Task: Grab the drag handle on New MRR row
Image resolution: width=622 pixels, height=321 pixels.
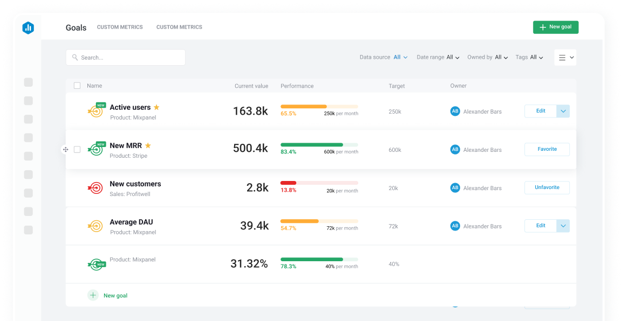Action: [65, 150]
